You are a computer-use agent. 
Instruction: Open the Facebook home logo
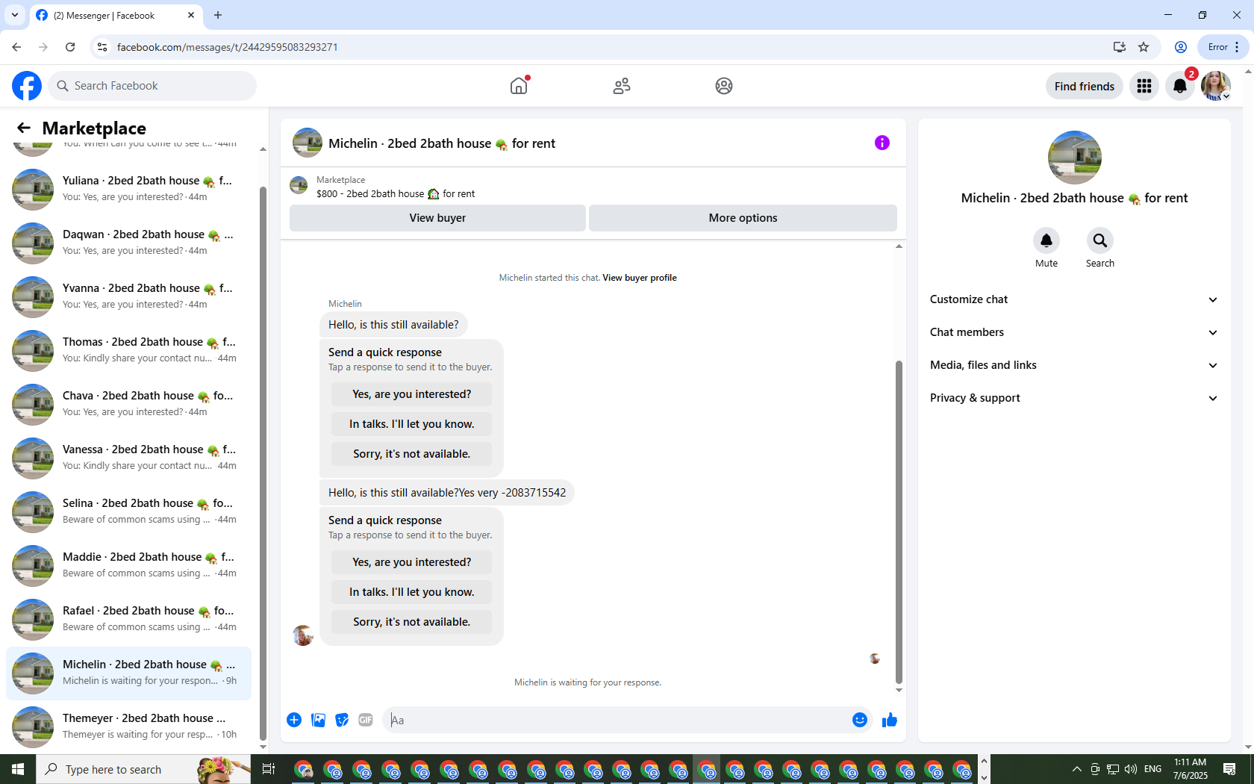coord(27,86)
